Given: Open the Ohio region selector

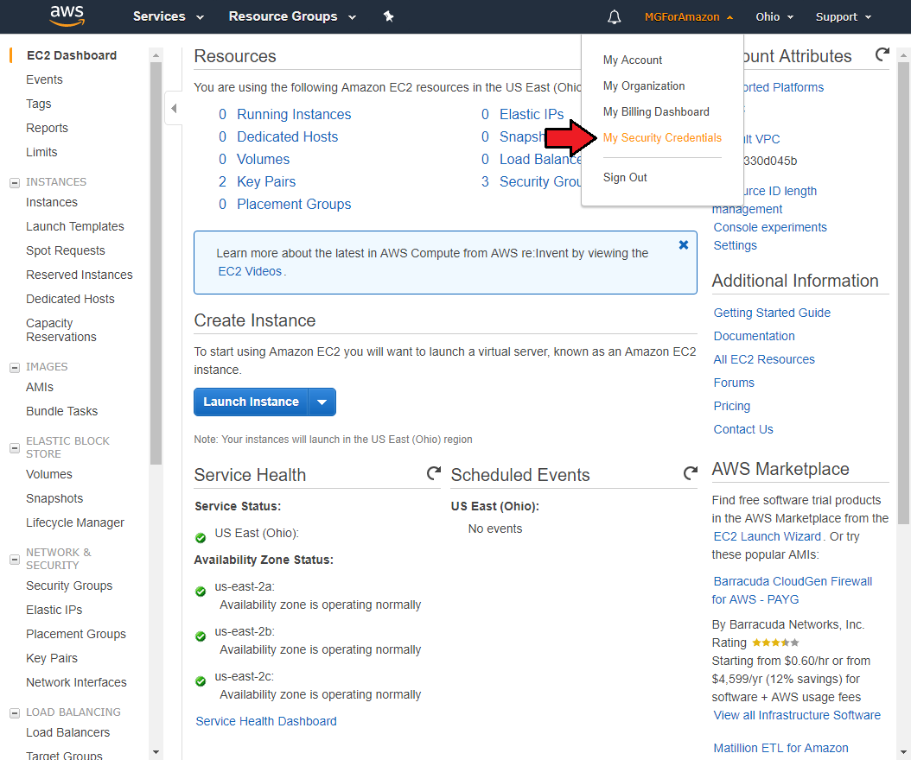Looking at the screenshot, I should pyautogui.click(x=774, y=16).
